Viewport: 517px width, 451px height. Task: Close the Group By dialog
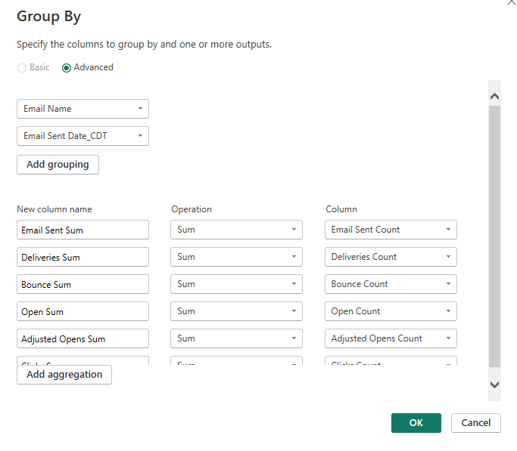pyautogui.click(x=512, y=2)
